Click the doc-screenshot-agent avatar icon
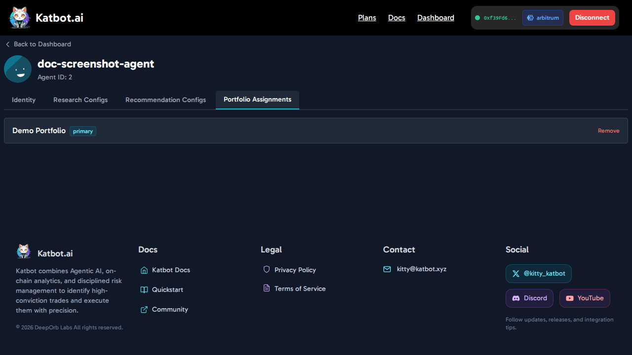This screenshot has height=355, width=632. pos(18,69)
